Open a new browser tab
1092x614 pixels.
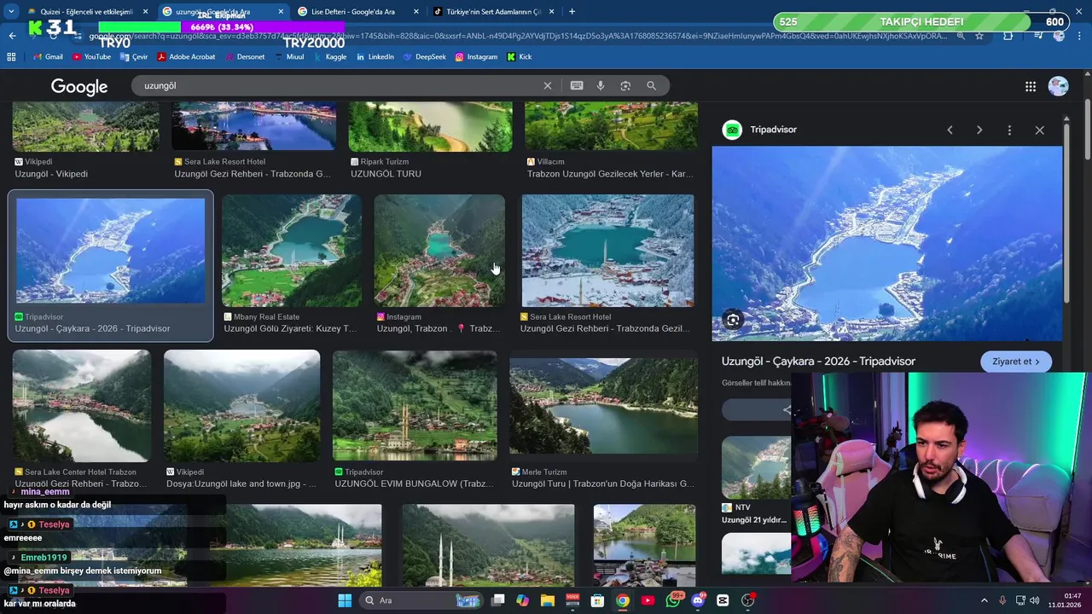click(572, 11)
